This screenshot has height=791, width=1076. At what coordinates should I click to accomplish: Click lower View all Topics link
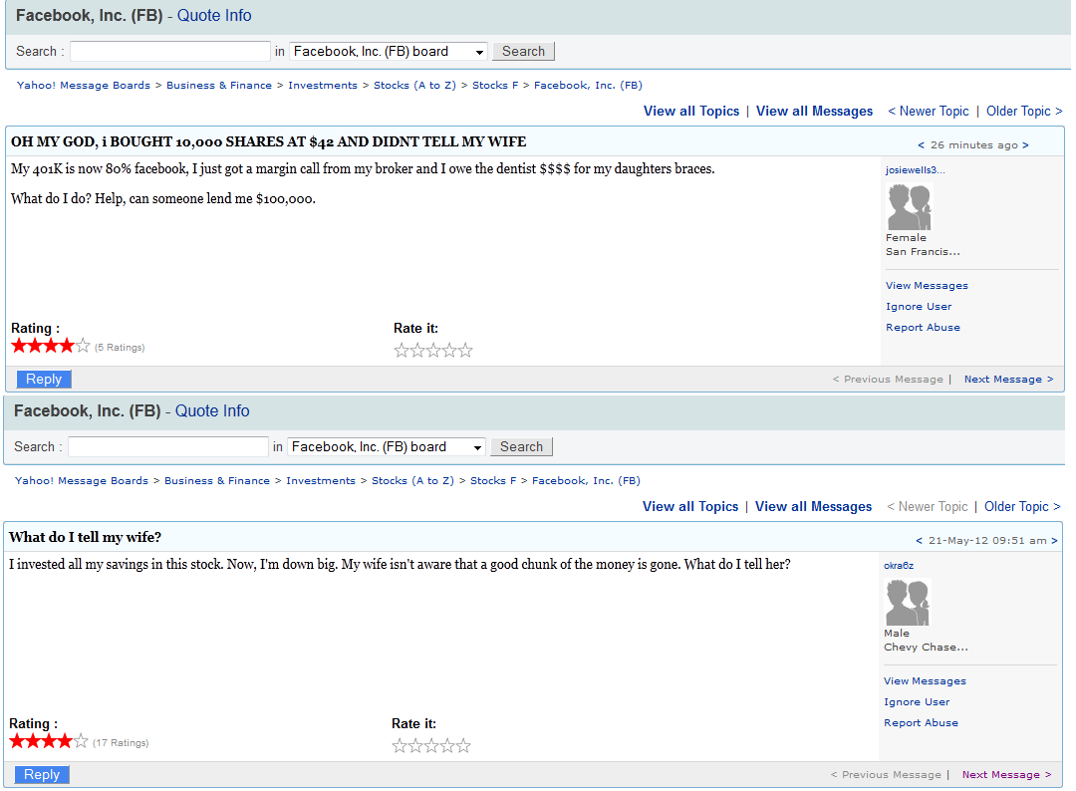pyautogui.click(x=690, y=506)
